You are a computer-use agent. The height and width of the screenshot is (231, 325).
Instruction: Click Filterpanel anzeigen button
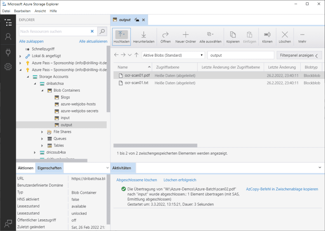point(299,55)
